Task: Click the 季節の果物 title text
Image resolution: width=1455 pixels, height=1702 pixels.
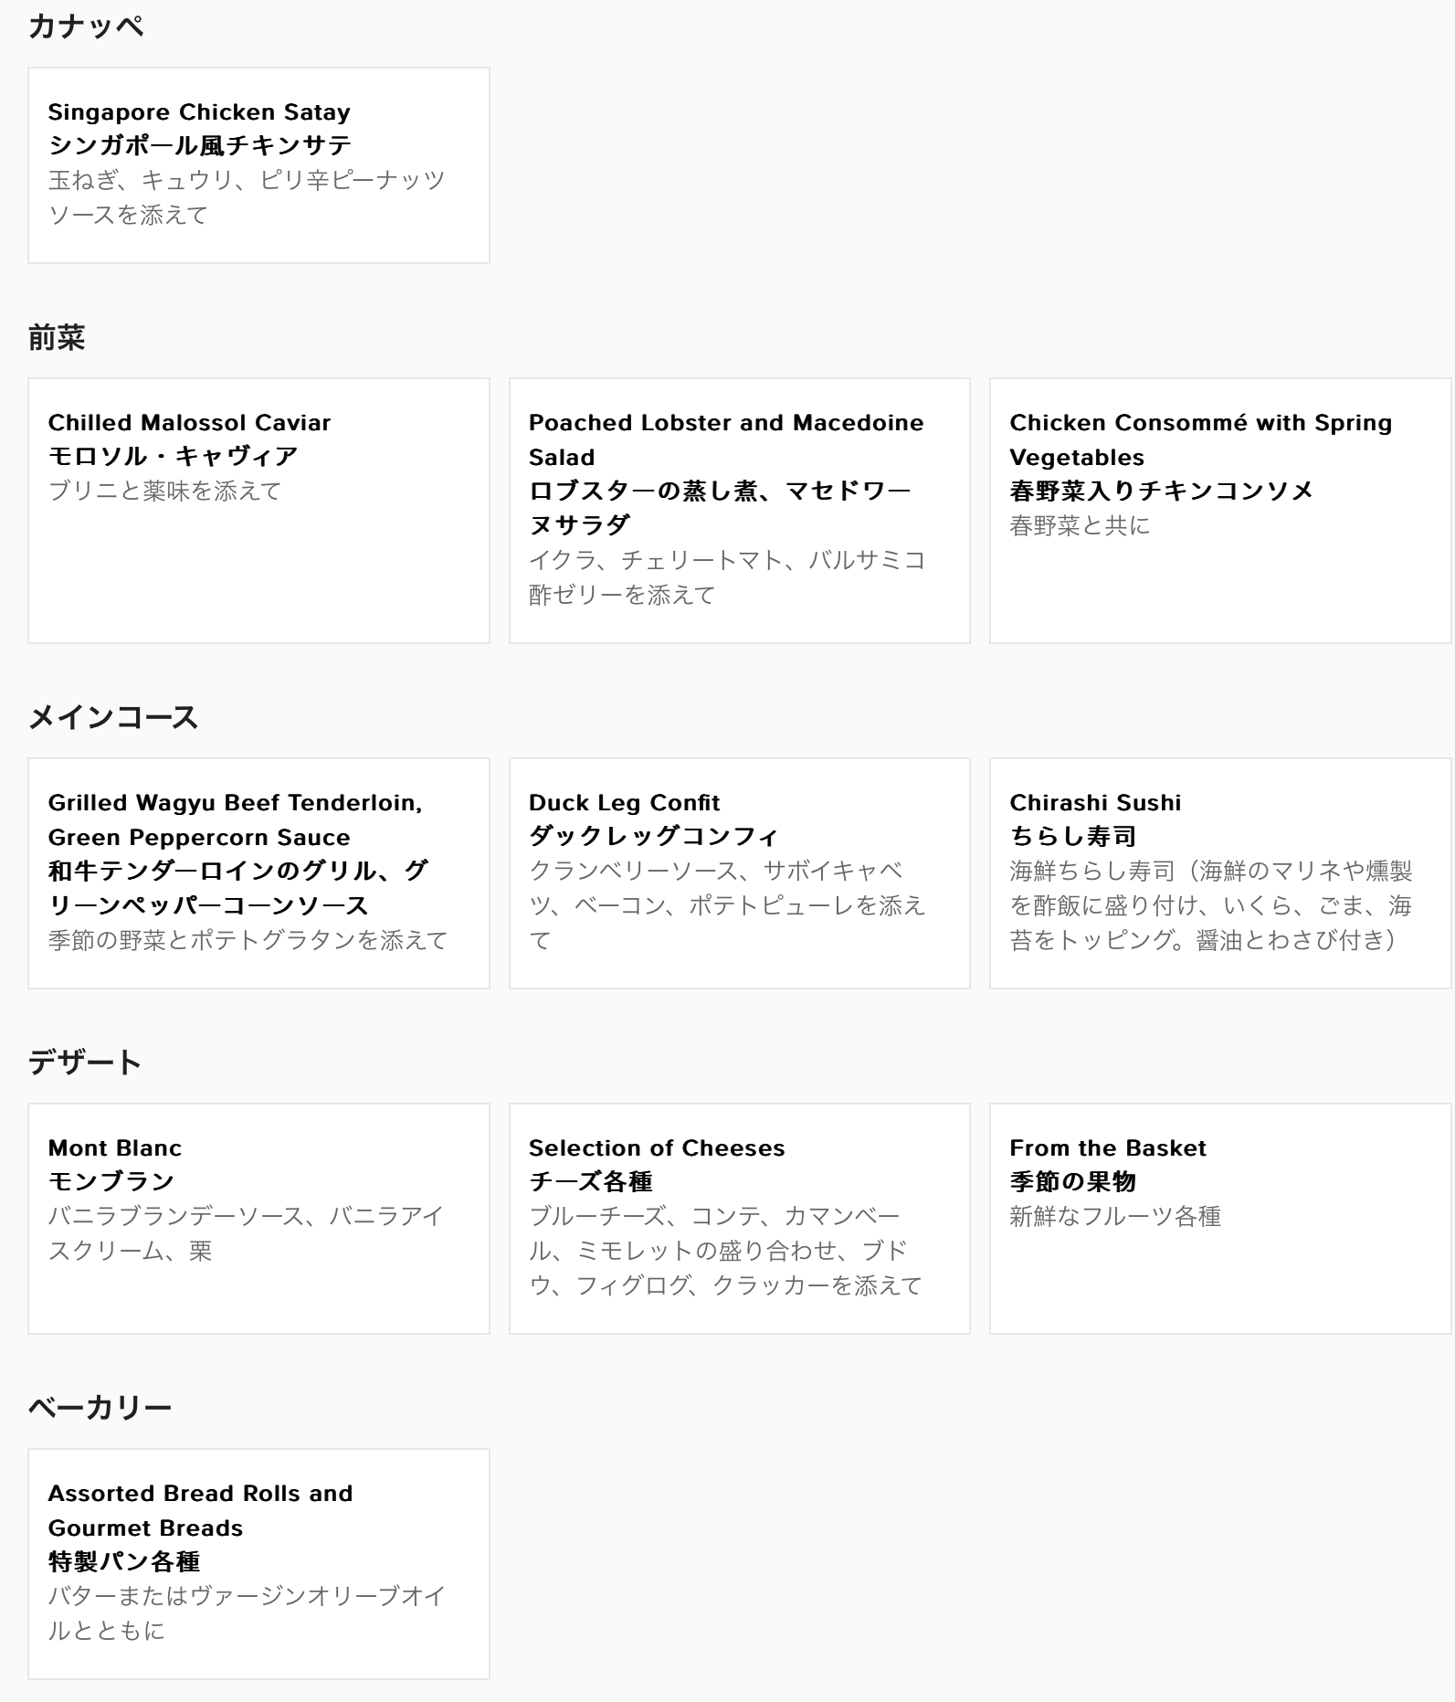Action: (1073, 1181)
